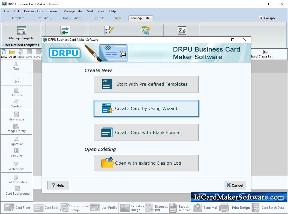
Task: Click the sigma function ribbon icon
Action: tap(182, 30)
